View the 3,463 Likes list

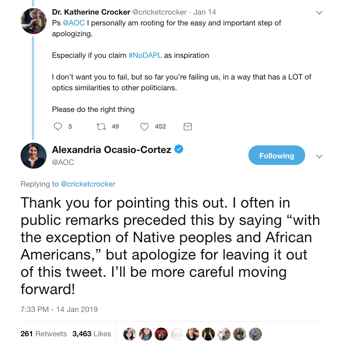[92, 334]
